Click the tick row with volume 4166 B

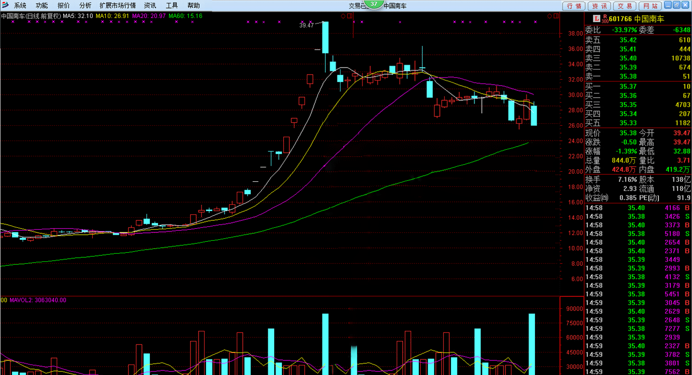coord(638,208)
